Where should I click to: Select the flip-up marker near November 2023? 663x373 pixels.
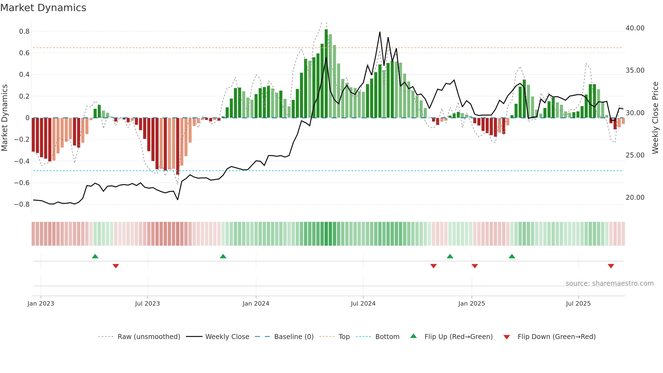(x=223, y=256)
